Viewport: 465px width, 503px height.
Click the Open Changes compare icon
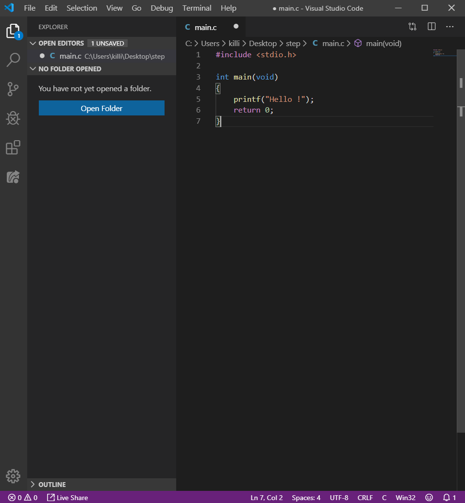click(x=413, y=27)
